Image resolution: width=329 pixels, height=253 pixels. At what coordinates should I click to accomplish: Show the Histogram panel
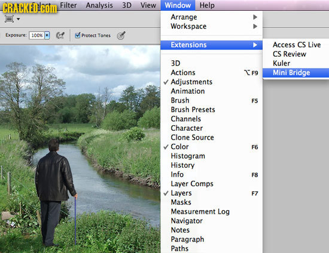tap(212, 156)
